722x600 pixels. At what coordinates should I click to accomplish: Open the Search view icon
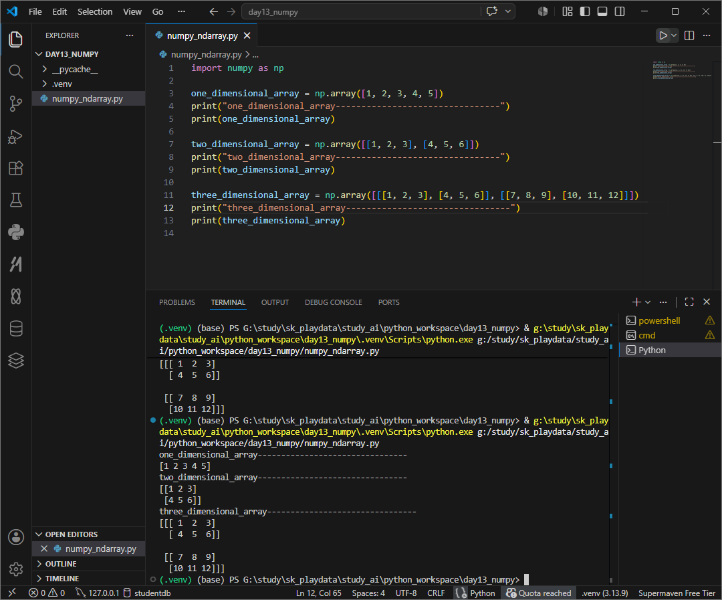pos(15,72)
